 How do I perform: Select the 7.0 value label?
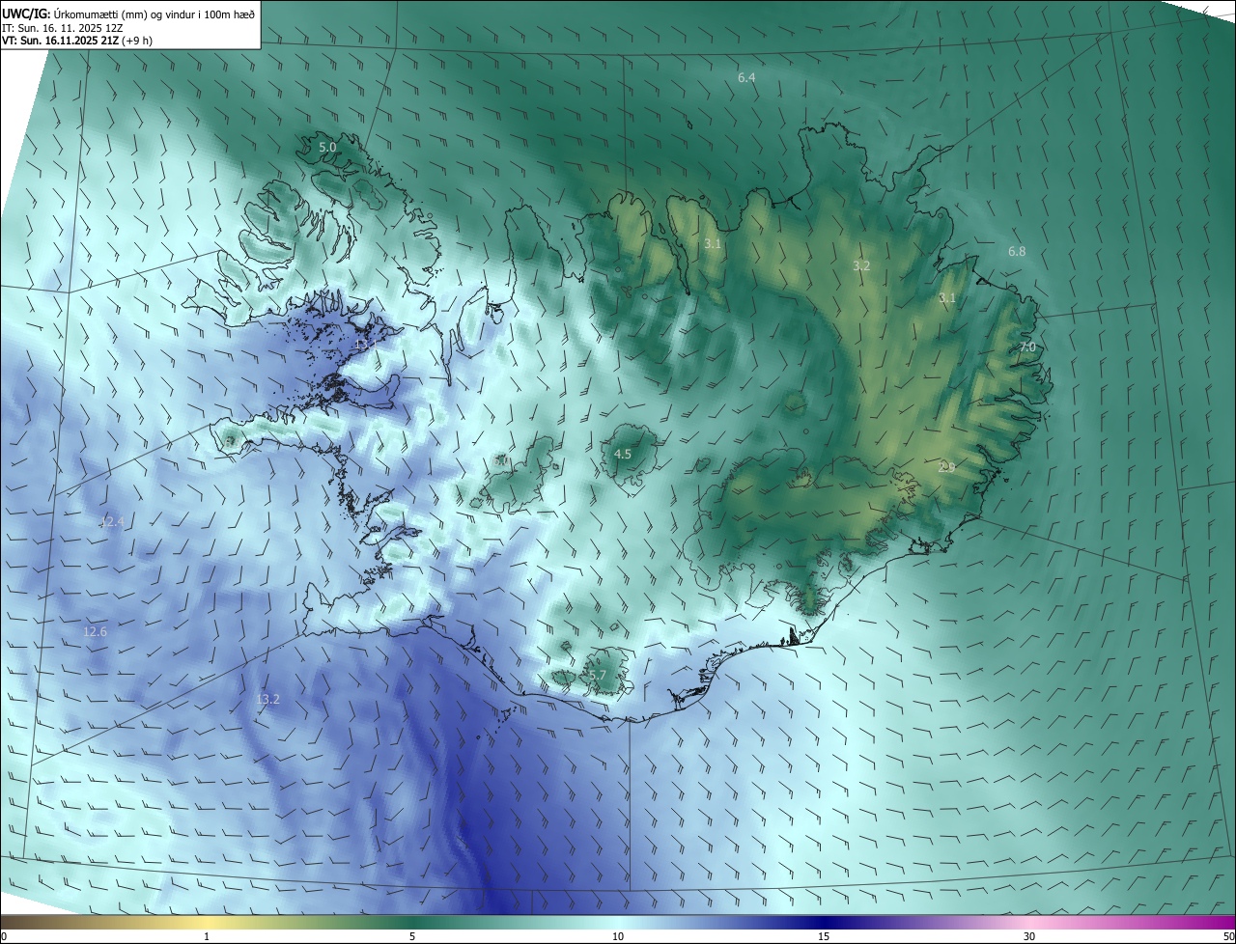click(1027, 347)
